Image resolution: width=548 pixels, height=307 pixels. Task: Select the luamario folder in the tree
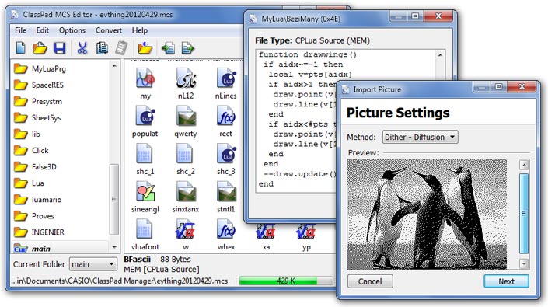37,200
